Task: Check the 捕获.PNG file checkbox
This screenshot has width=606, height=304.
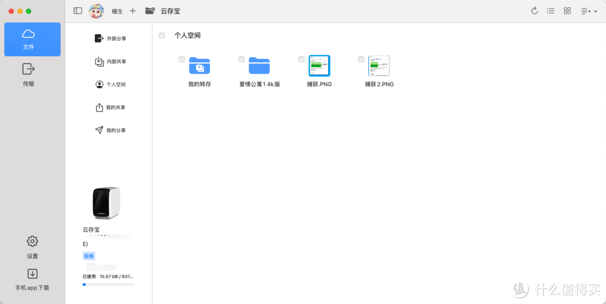Action: pyautogui.click(x=301, y=59)
